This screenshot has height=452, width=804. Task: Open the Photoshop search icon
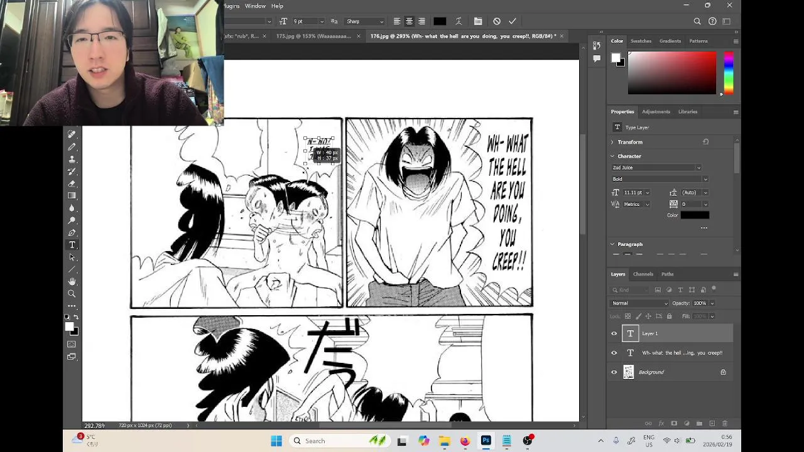point(697,21)
